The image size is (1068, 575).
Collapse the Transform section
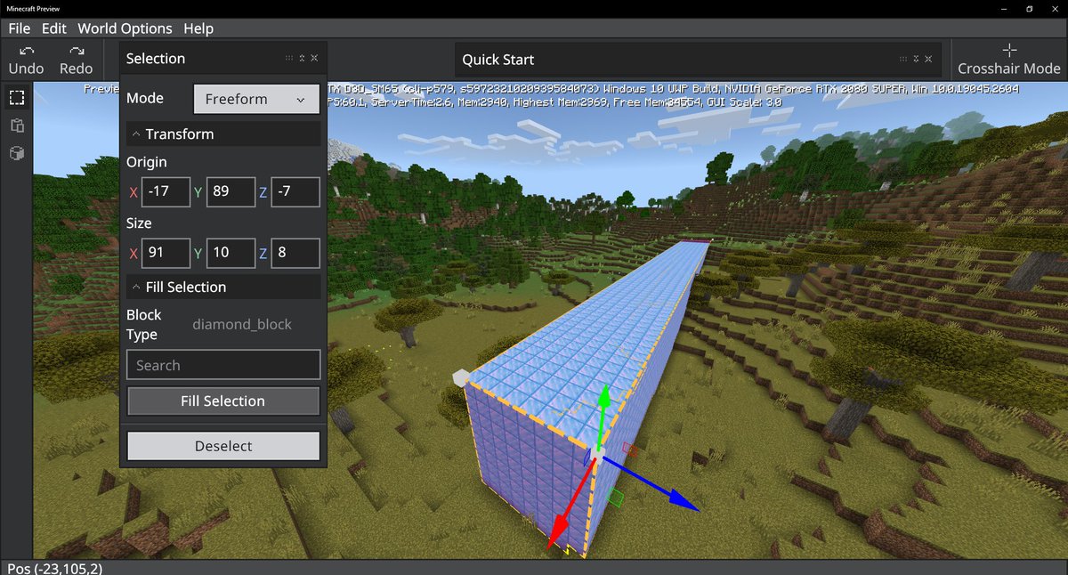click(223, 134)
